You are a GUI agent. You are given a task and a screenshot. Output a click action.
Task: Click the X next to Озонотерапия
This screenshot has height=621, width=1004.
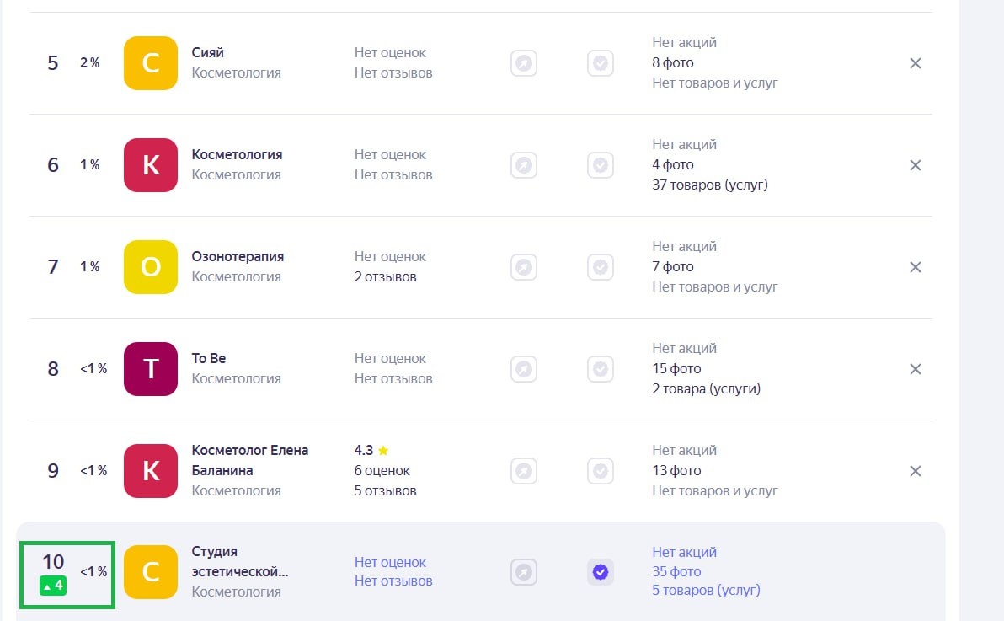[916, 267]
